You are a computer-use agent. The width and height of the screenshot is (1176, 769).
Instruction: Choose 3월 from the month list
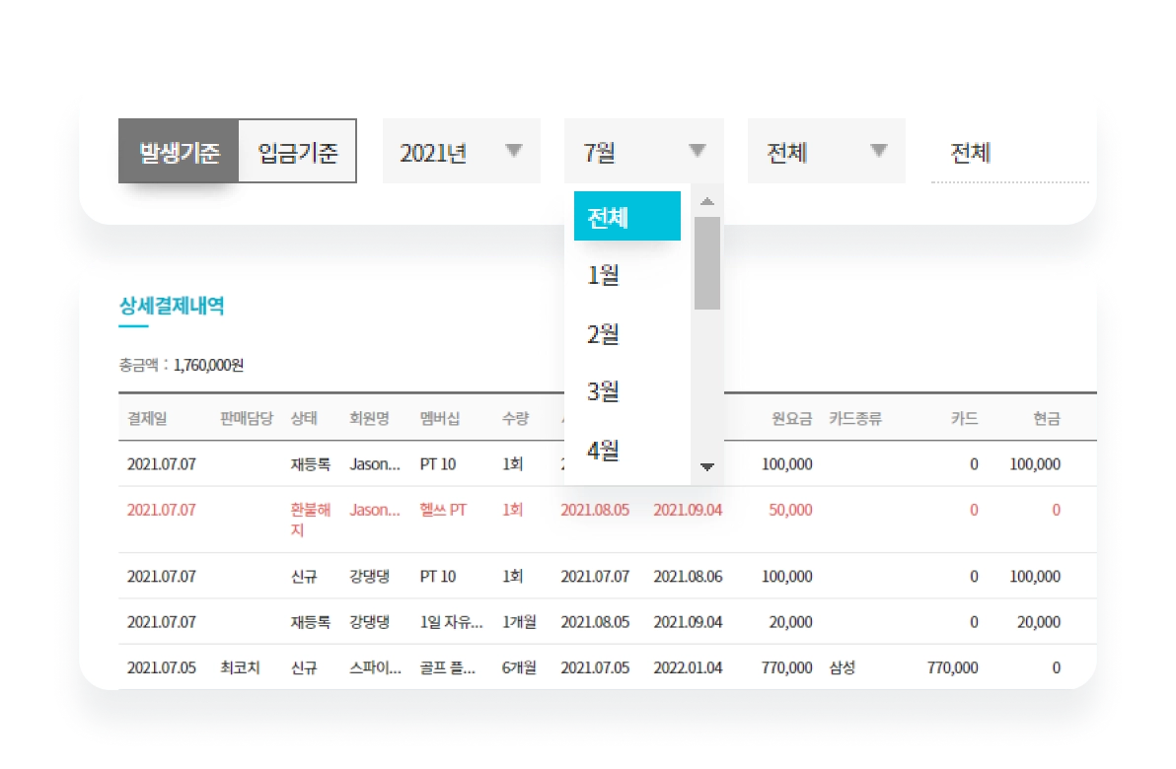click(603, 391)
